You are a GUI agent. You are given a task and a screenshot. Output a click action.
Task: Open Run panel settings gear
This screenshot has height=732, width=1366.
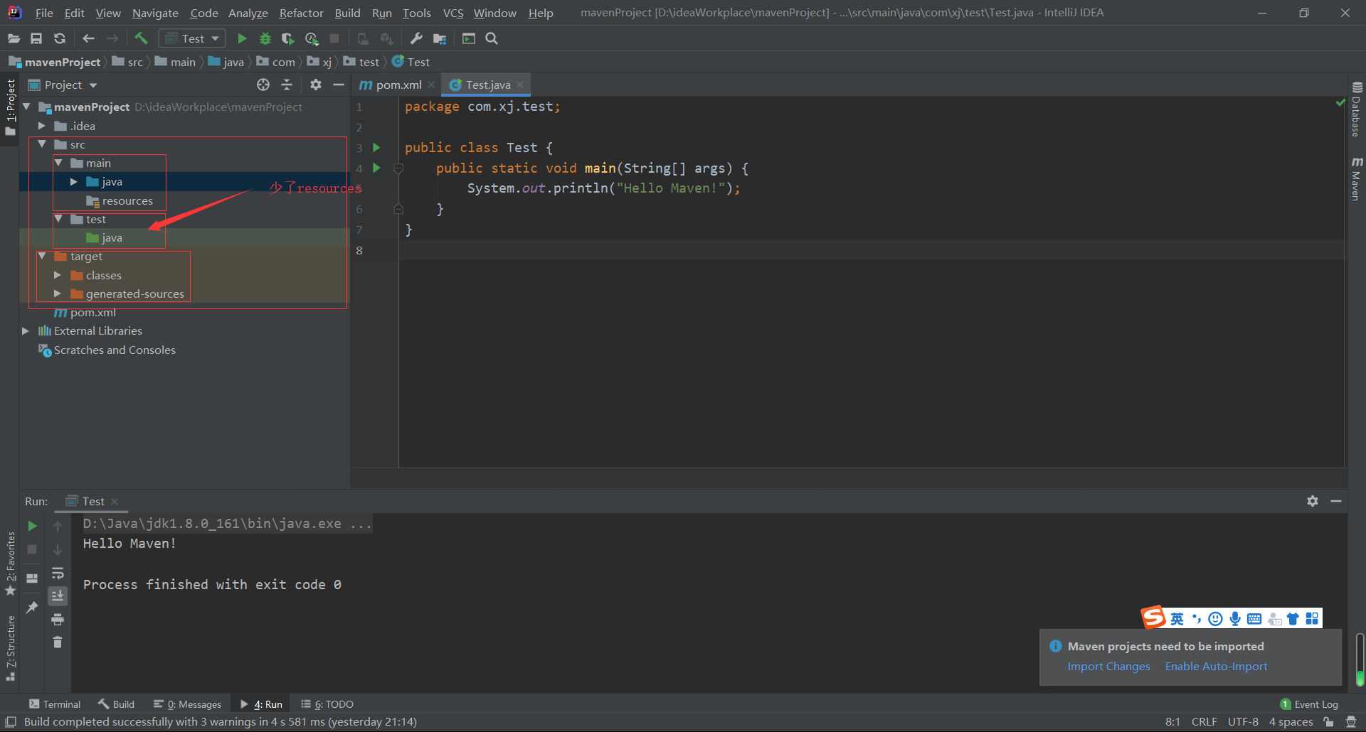pyautogui.click(x=1313, y=501)
